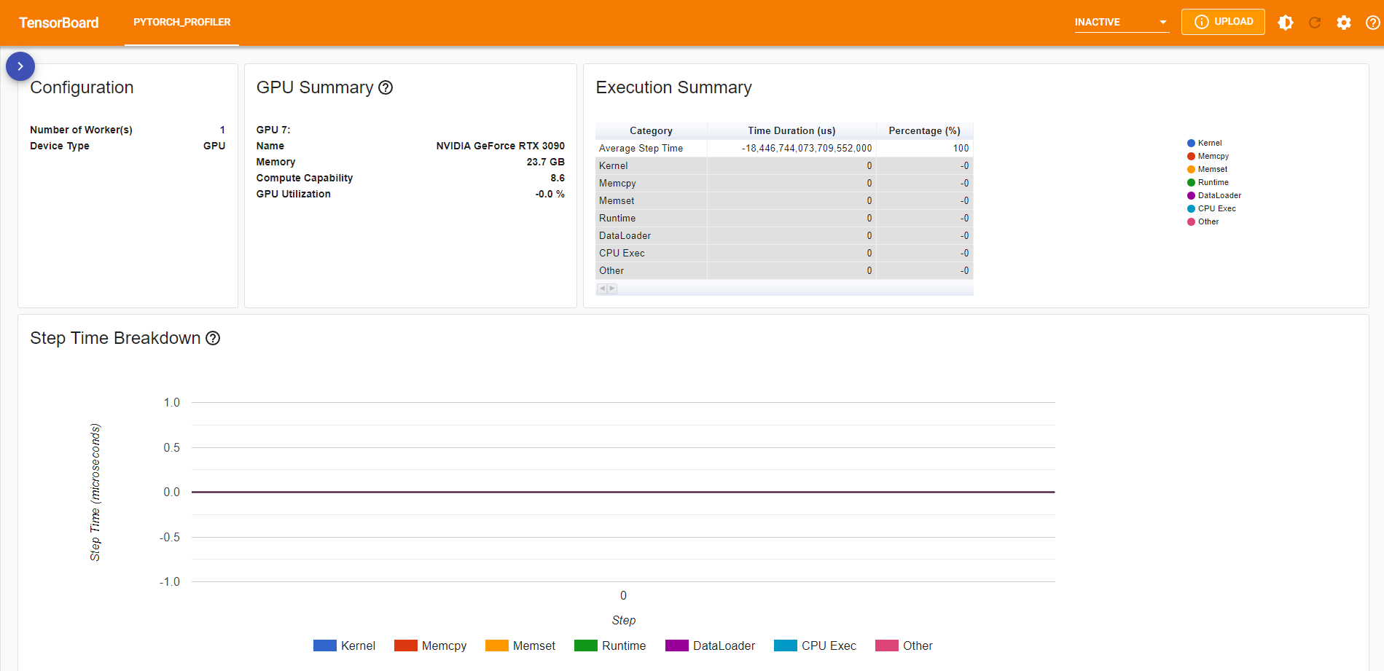This screenshot has width=1384, height=671.
Task: Click the Memcpy red legend swatch
Action: pyautogui.click(x=405, y=646)
